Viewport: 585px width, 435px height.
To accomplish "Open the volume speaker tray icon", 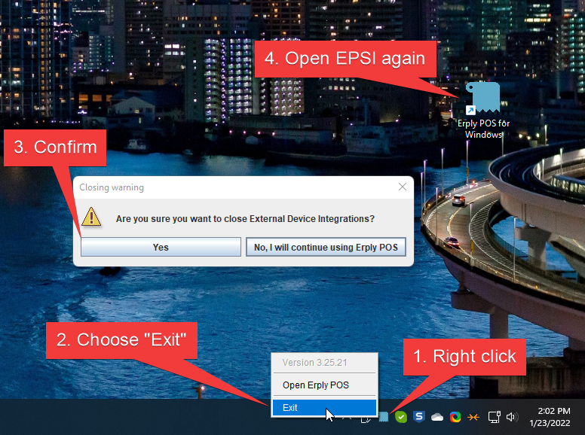I will pyautogui.click(x=512, y=417).
